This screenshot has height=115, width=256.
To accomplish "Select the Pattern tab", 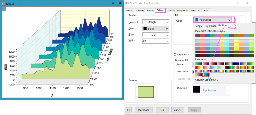I will (x=160, y=10).
